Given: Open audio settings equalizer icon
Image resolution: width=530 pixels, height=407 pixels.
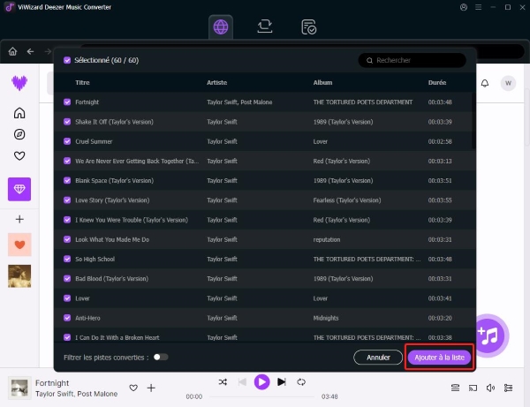Looking at the screenshot, I should click(508, 388).
